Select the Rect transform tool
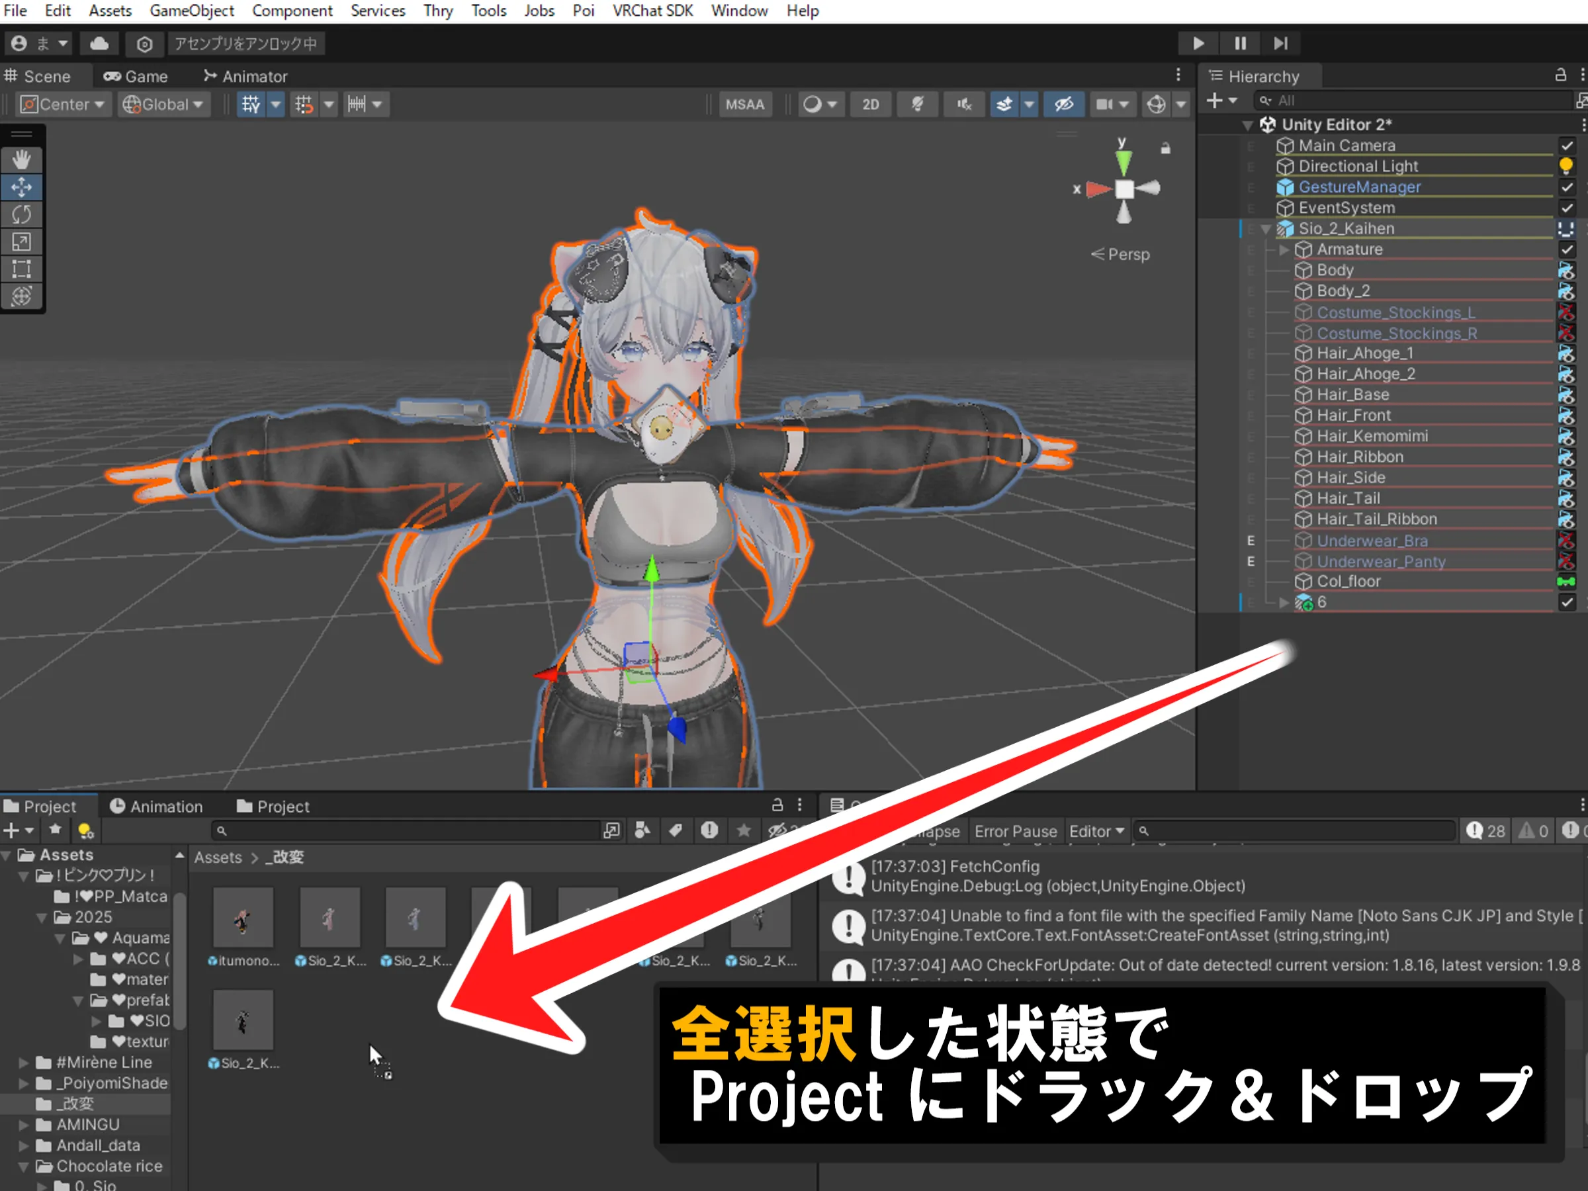 click(x=22, y=269)
